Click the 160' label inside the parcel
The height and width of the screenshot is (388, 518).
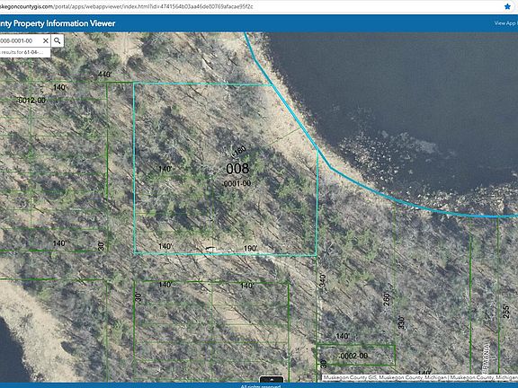[x=239, y=151]
